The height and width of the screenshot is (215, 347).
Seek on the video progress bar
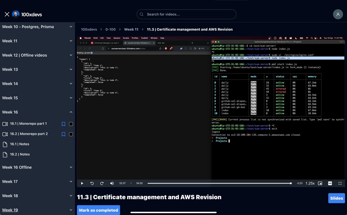coord(219,183)
